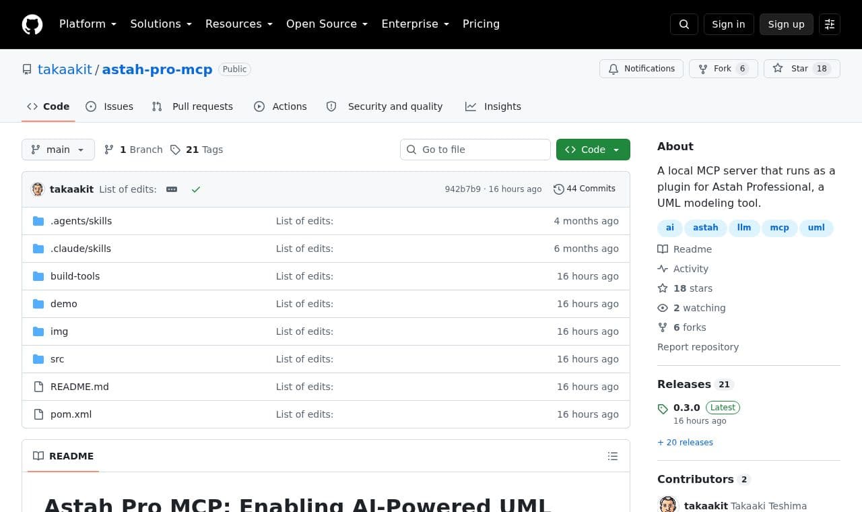Switch to the Actions tab
Screen dimensions: 862x512
280,106
